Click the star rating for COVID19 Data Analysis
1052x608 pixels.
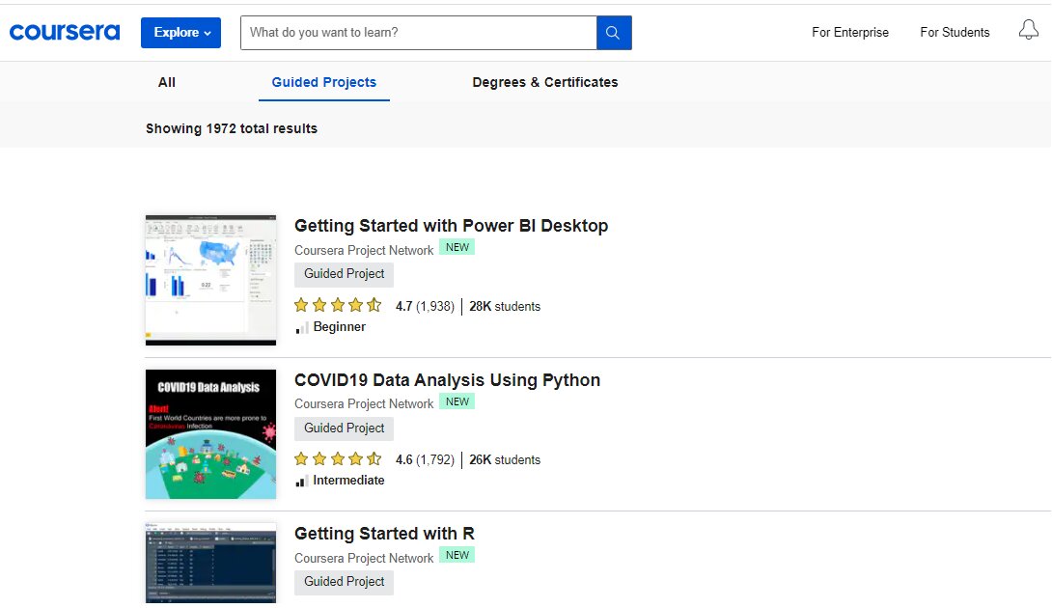tap(338, 458)
